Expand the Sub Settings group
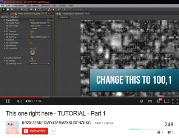Viewport: 179px width, 138px height. [x=4, y=45]
